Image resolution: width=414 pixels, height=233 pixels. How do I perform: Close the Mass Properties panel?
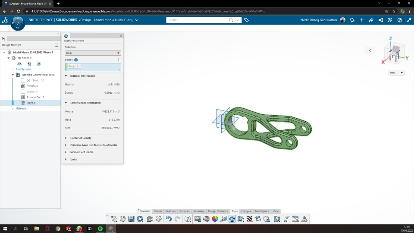(121, 36)
